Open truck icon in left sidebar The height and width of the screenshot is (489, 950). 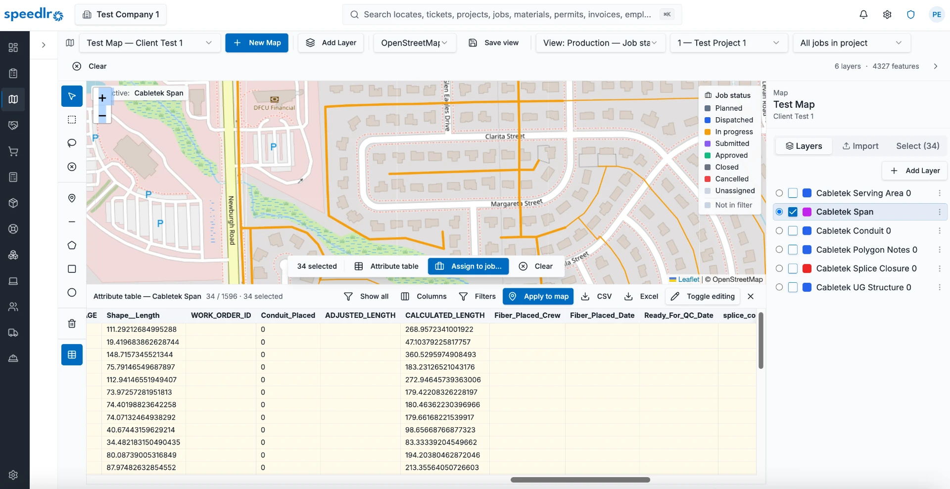coord(13,333)
